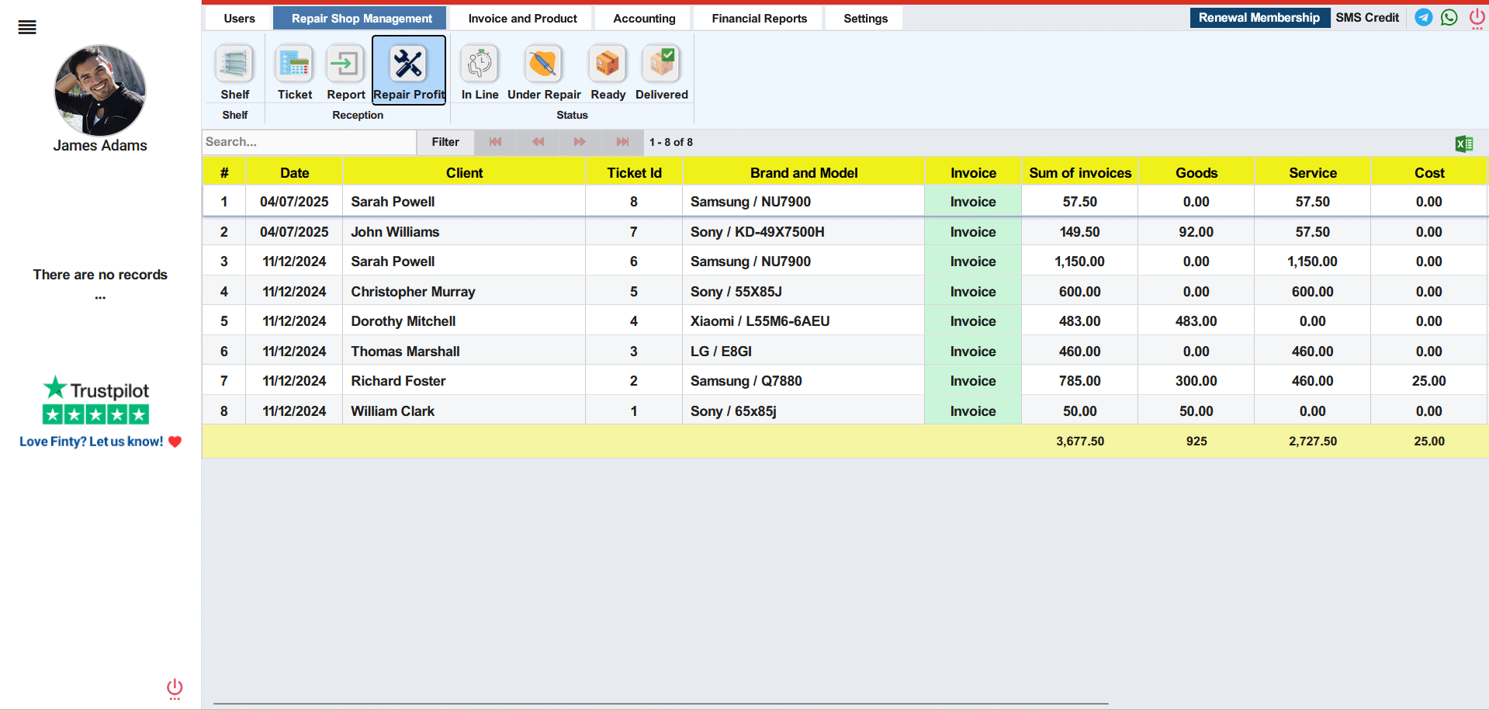Go to previous page arrow
1489x710 pixels.
coord(538,142)
